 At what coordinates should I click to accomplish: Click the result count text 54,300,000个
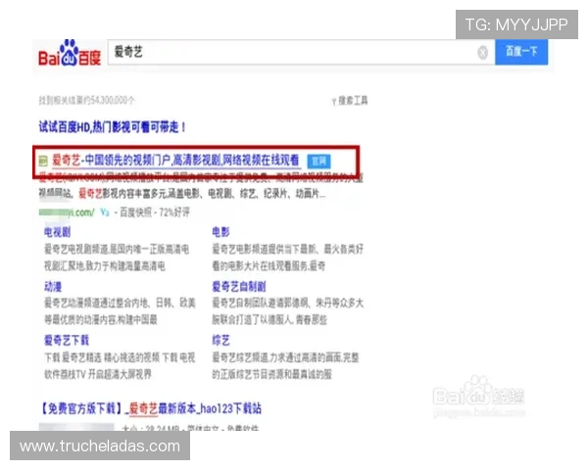86,101
